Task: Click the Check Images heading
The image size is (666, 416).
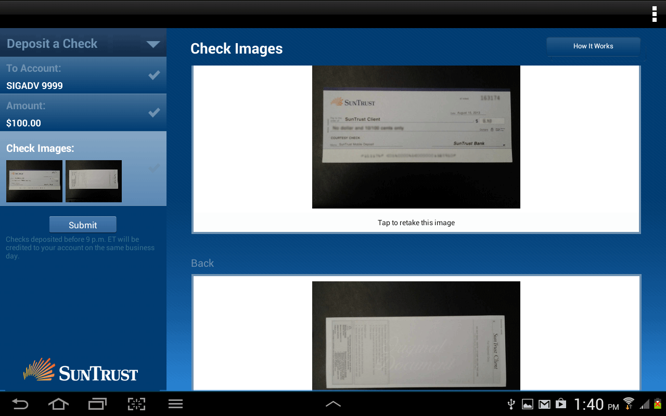Action: click(237, 49)
